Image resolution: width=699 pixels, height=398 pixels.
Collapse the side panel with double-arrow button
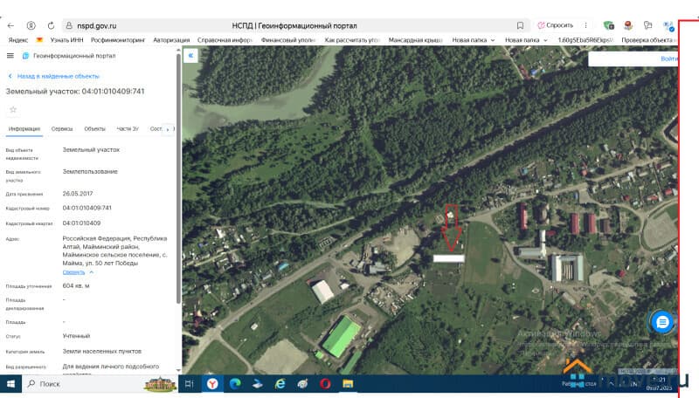[x=190, y=56]
